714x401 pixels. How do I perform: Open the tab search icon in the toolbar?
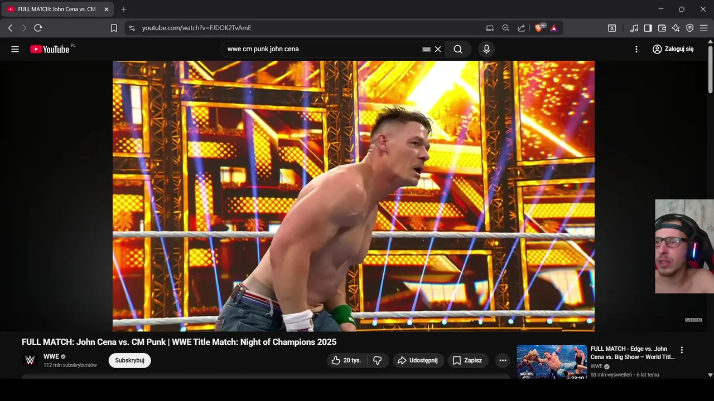point(612,28)
